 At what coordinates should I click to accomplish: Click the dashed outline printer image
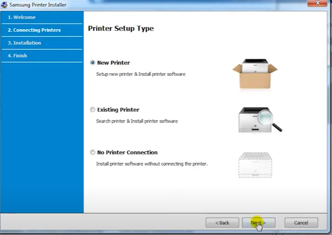click(255, 165)
